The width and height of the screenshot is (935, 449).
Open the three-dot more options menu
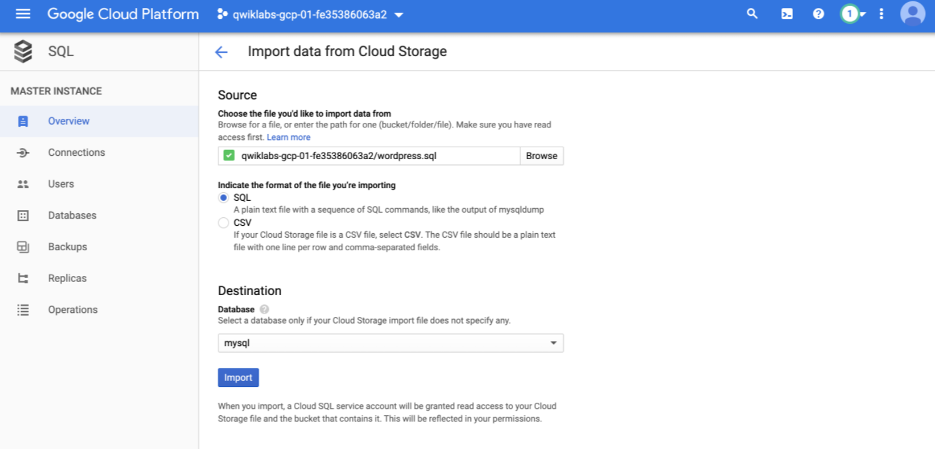click(x=882, y=14)
